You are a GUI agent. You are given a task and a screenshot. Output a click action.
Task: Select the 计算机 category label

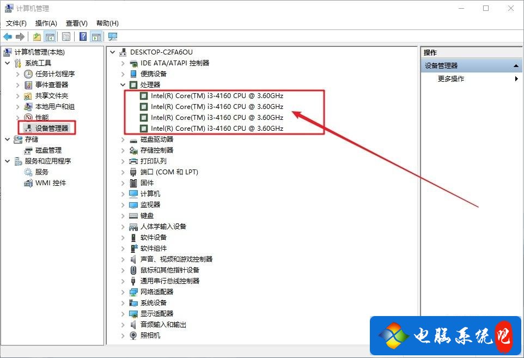150,194
